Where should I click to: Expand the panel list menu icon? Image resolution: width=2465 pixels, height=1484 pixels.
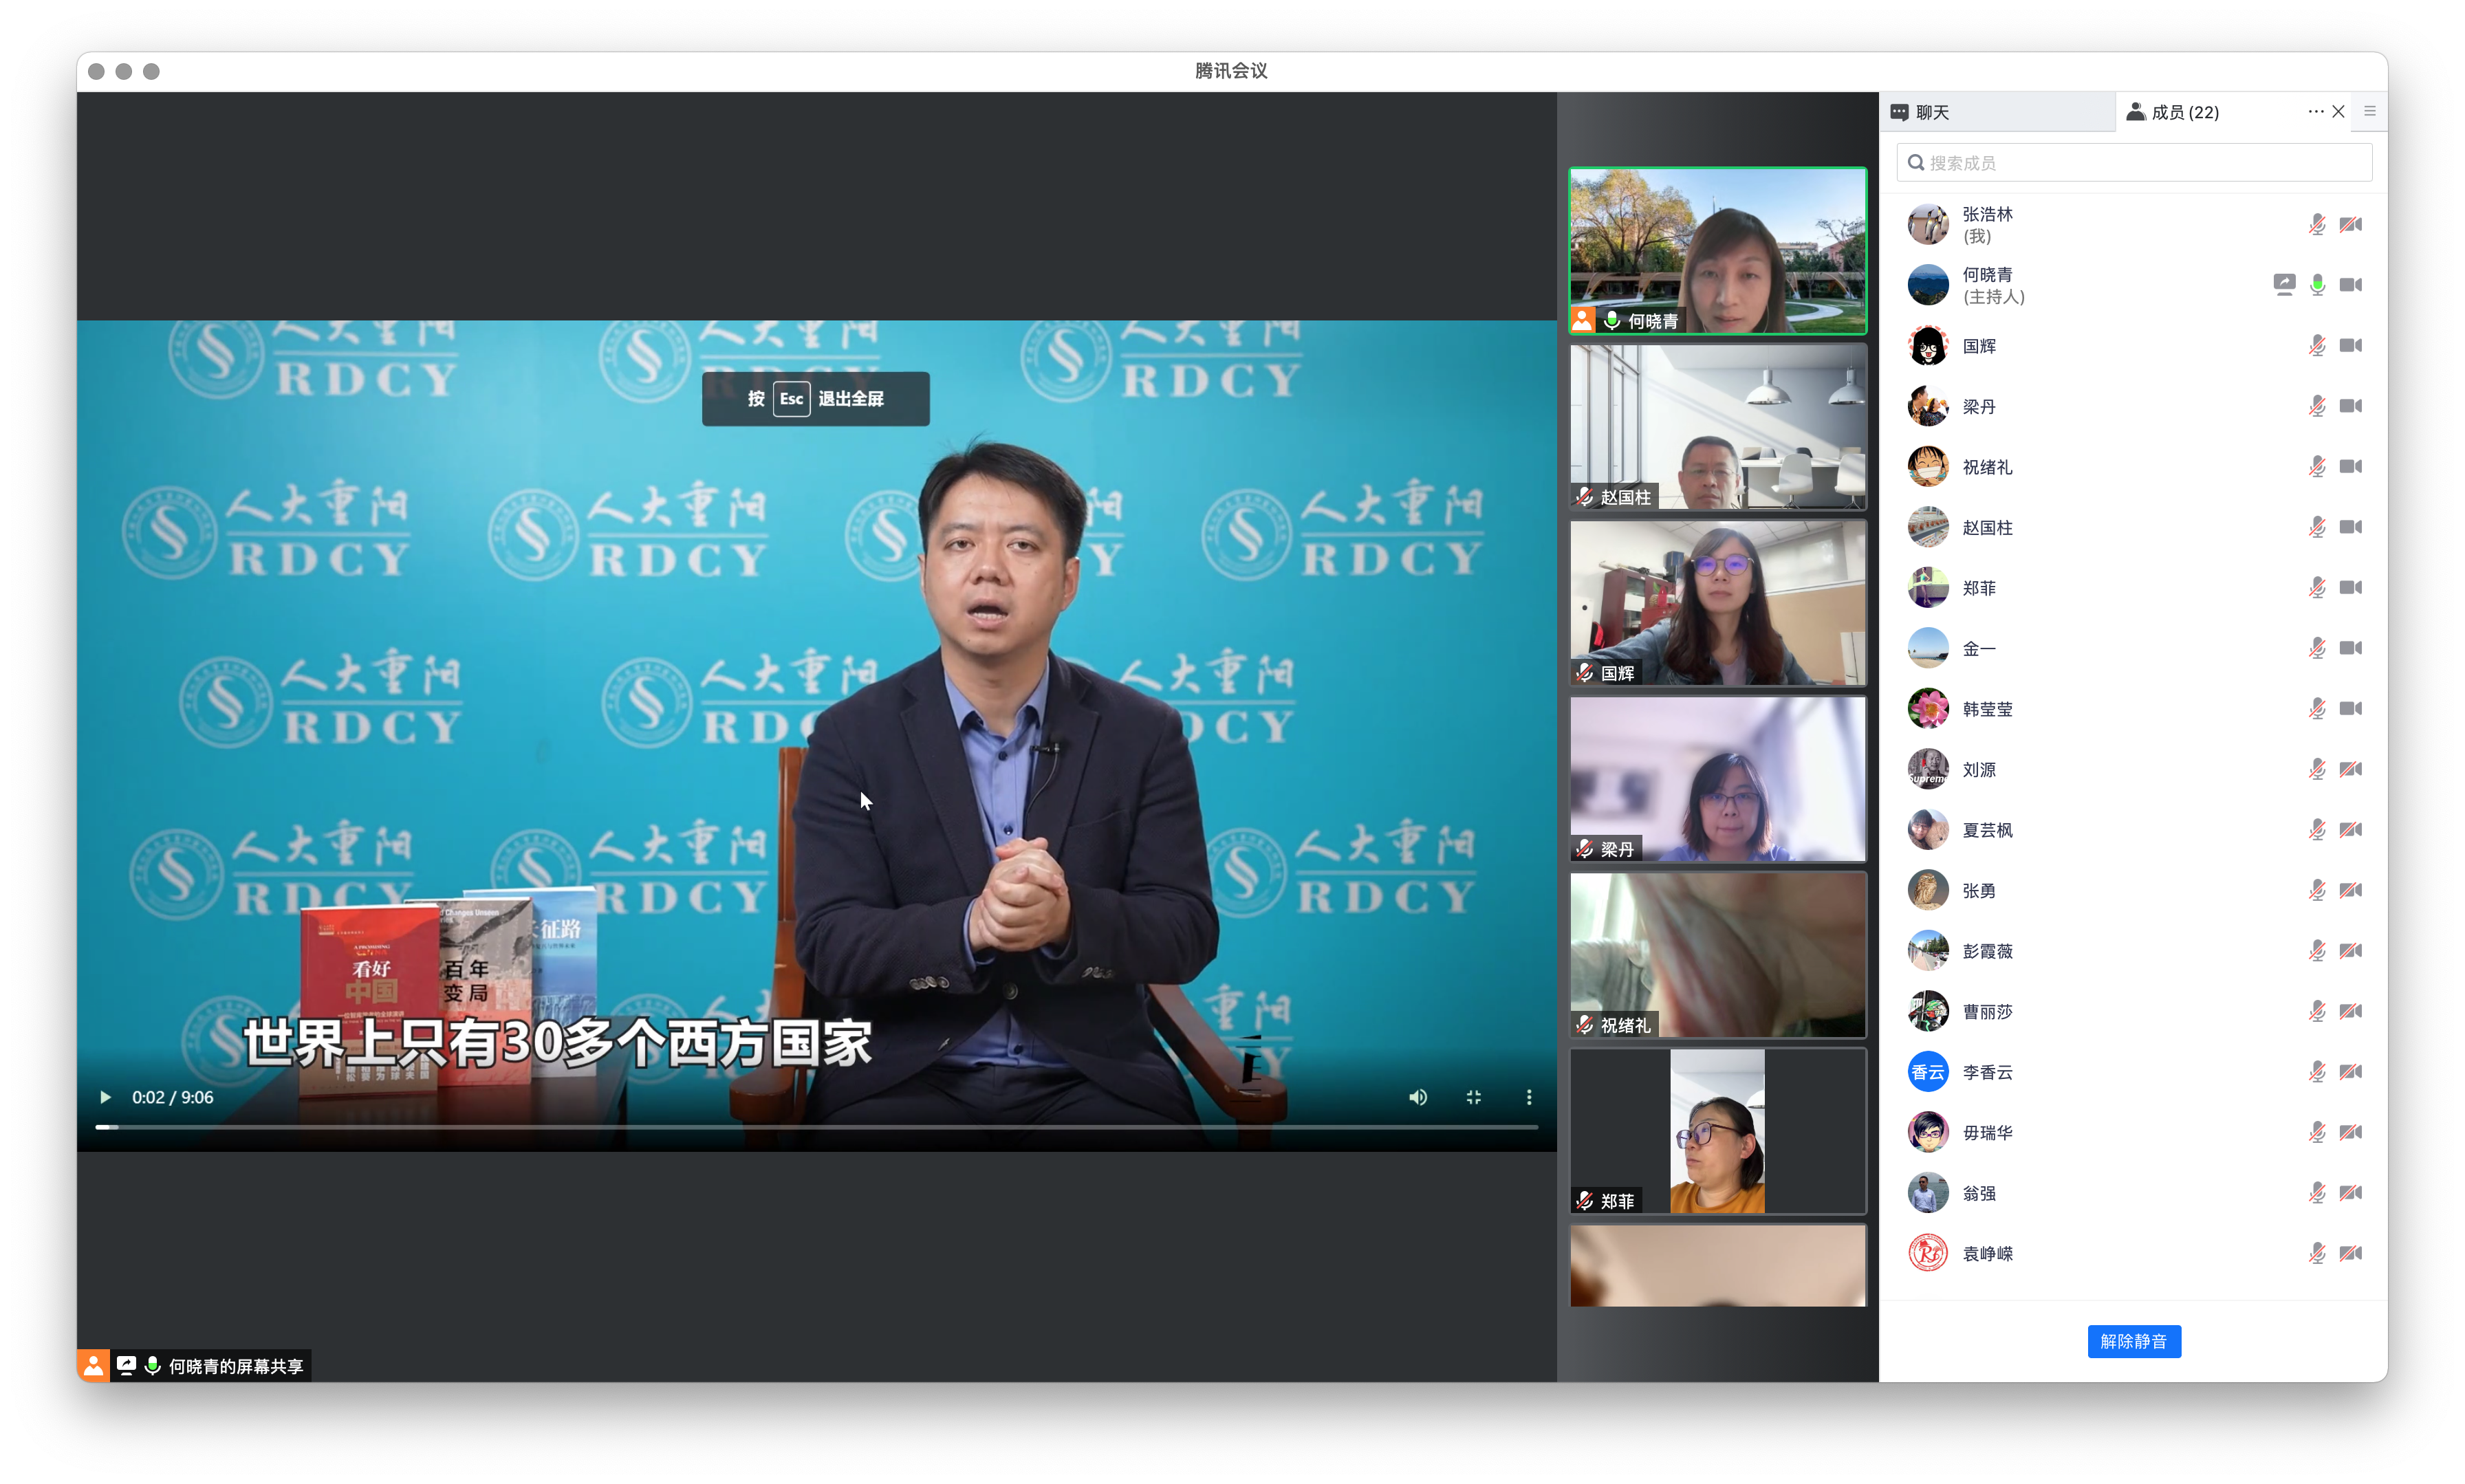tap(2369, 111)
